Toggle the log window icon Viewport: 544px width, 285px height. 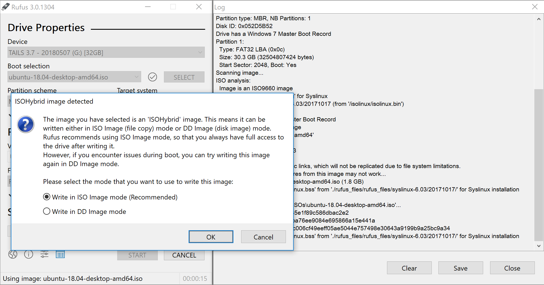[60, 254]
